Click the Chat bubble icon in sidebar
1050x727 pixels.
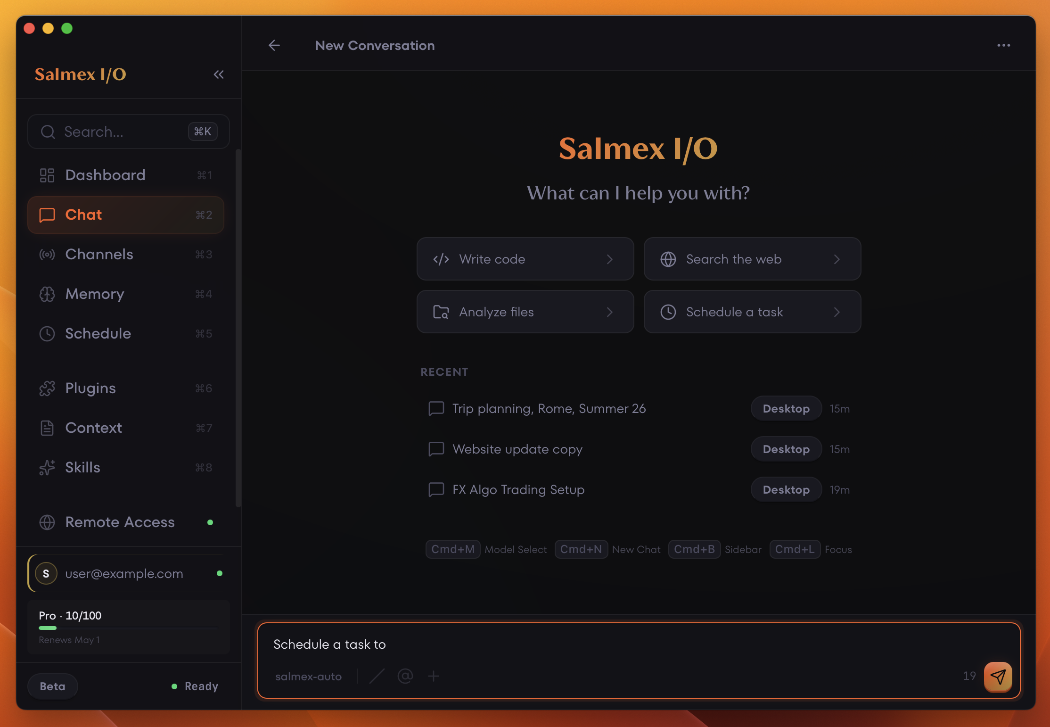click(47, 215)
